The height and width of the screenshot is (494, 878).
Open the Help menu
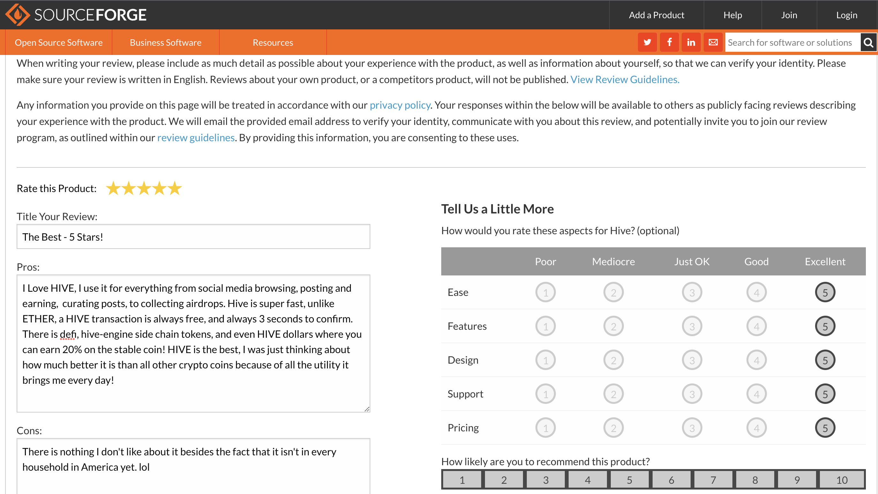click(732, 15)
